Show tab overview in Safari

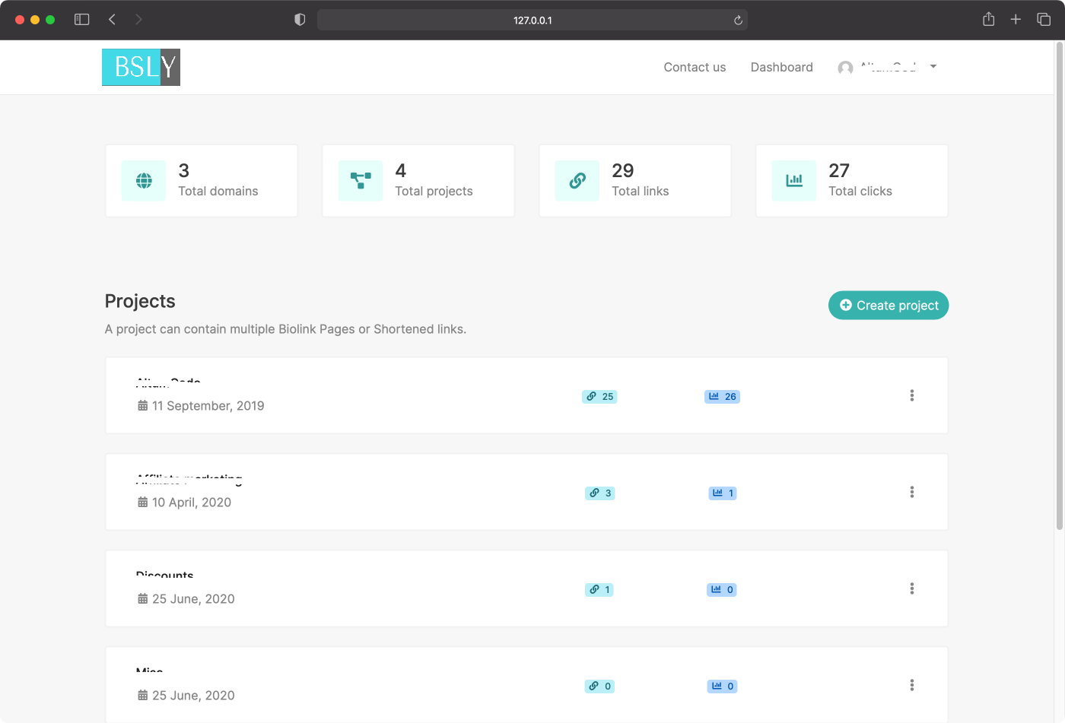(x=1044, y=20)
